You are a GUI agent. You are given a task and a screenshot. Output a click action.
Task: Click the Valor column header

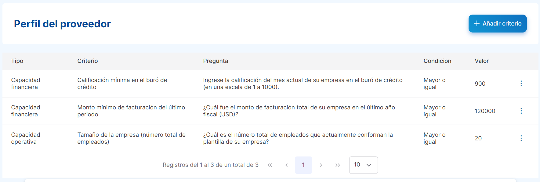click(x=481, y=61)
